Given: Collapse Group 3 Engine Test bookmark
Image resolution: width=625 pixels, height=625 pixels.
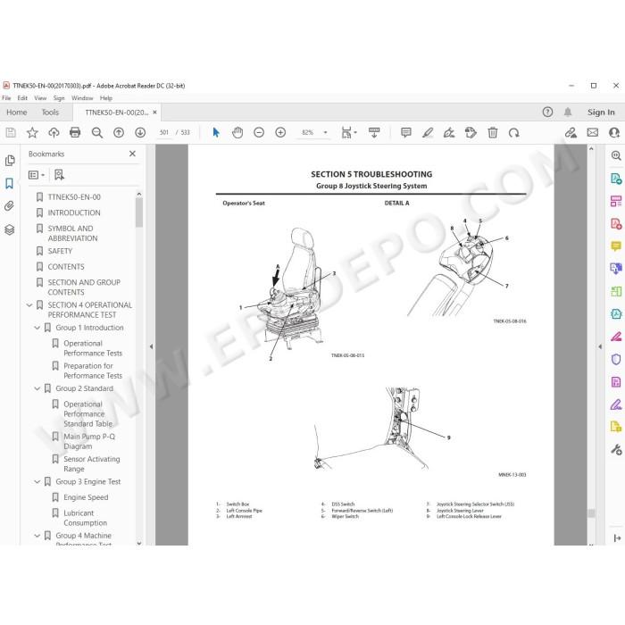Looking at the screenshot, I should 37,481.
